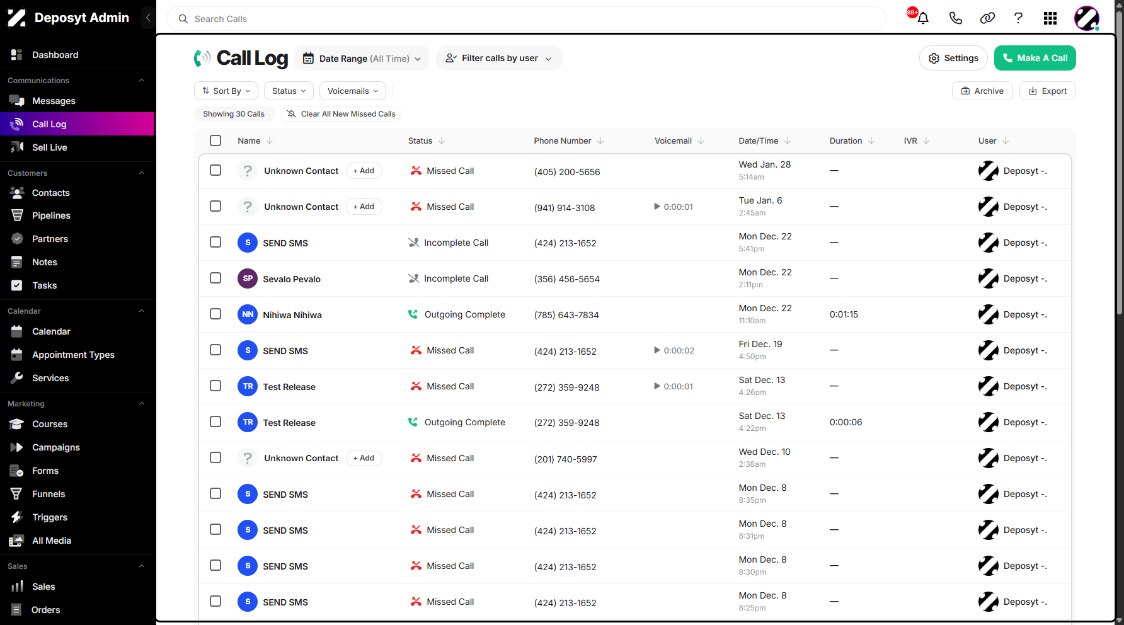Check the (405) 200-5656 call row
The height and width of the screenshot is (625, 1124).
215,170
